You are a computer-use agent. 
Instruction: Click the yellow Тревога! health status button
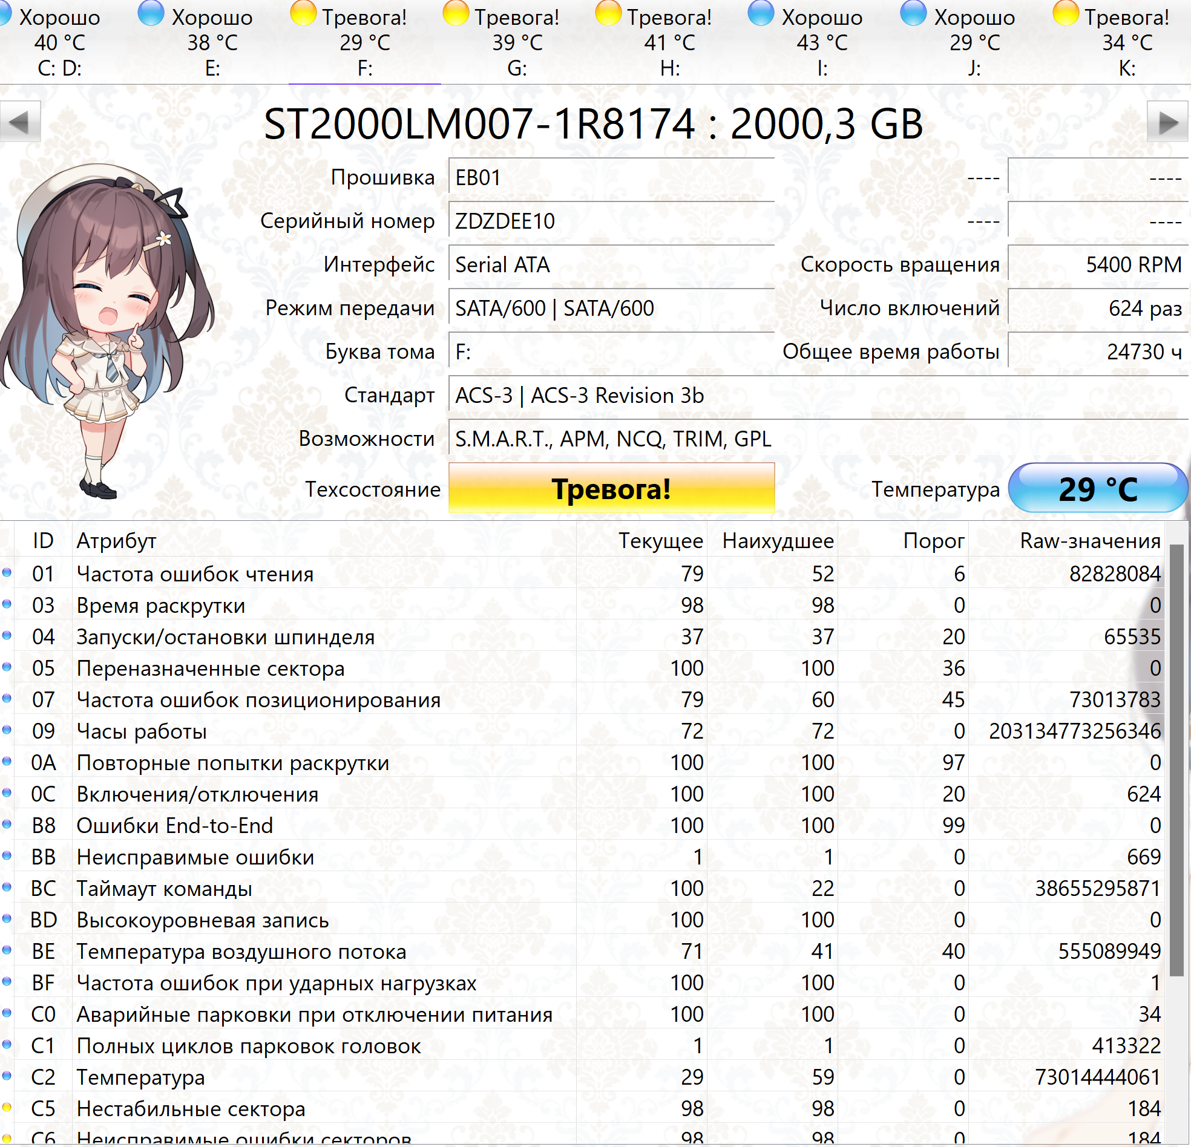click(611, 488)
